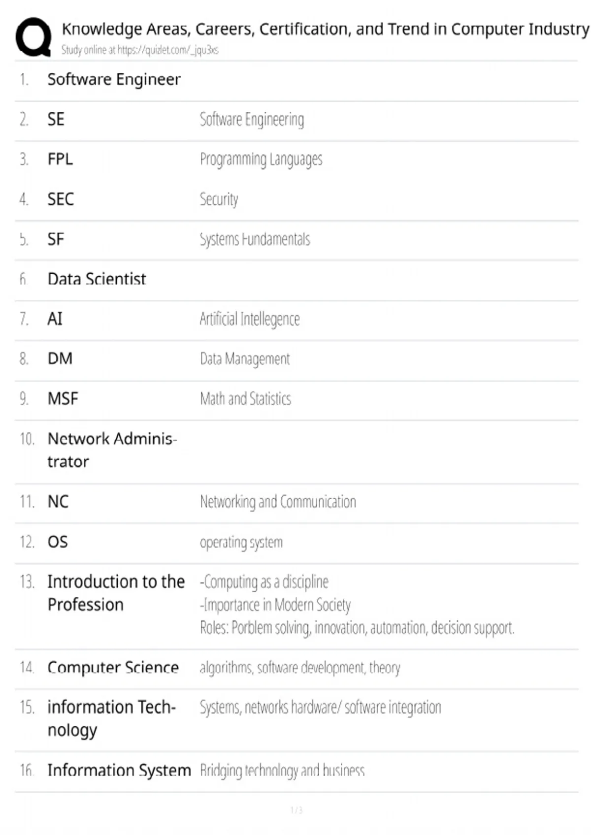
Task: Click the SE term in row 2
Action: pos(56,119)
